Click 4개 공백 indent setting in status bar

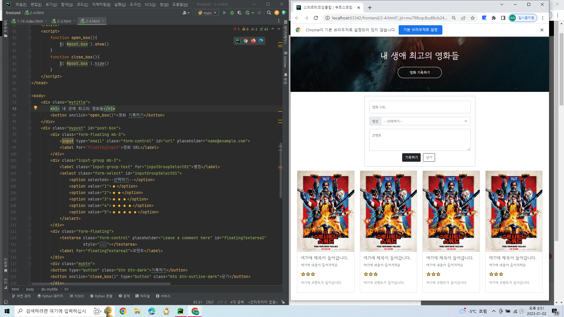(x=237, y=302)
